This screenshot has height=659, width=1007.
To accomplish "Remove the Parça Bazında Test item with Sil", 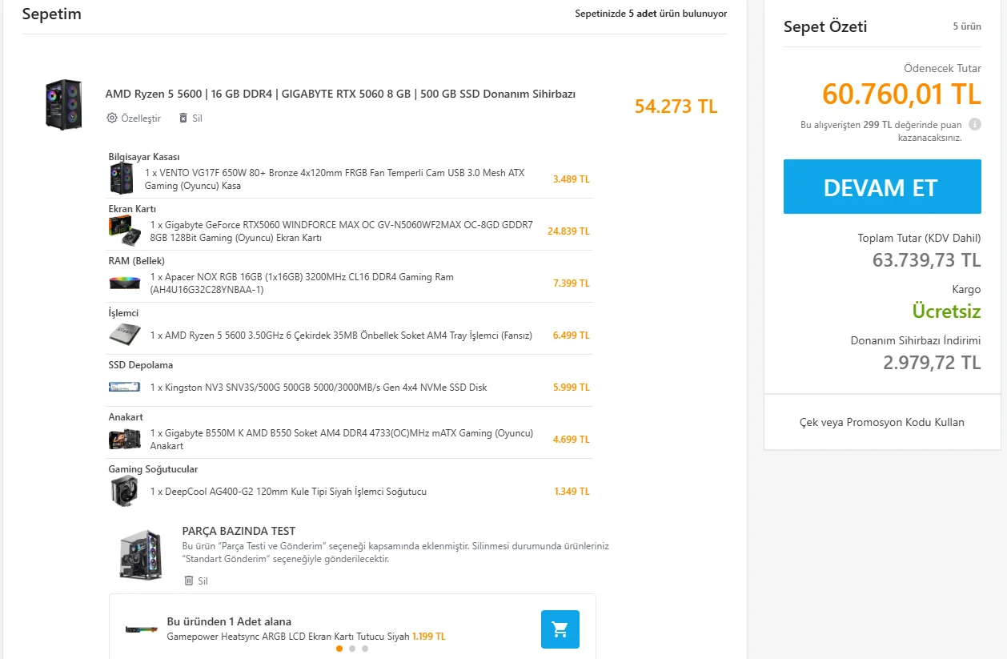I will tap(195, 581).
